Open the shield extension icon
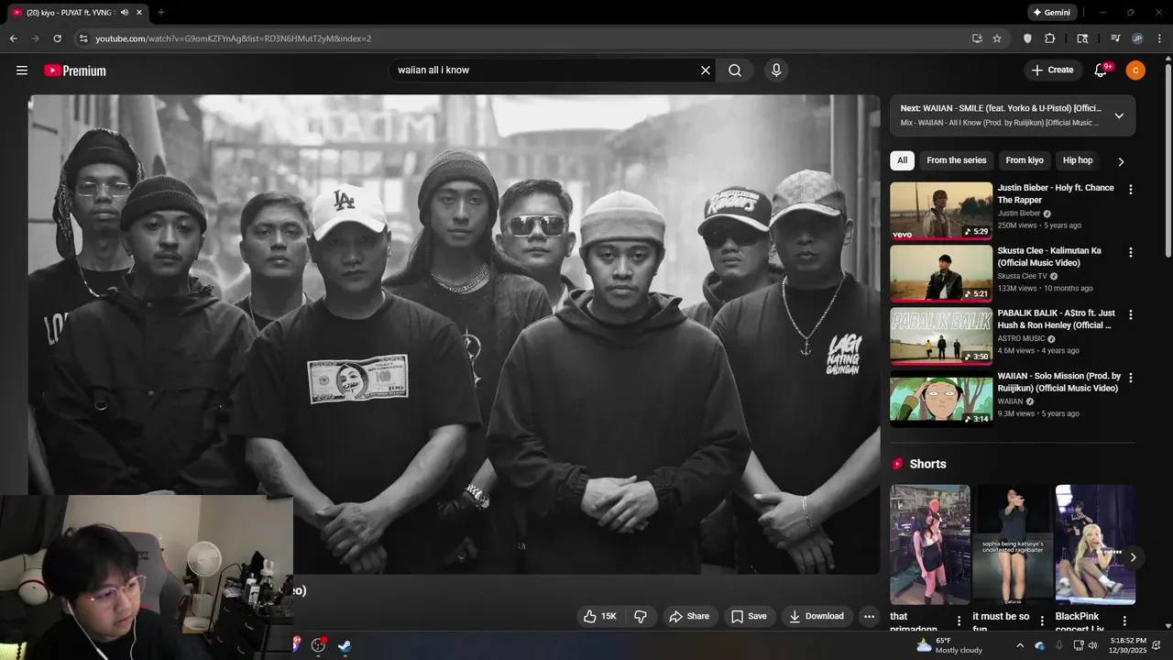The height and width of the screenshot is (660, 1173). tap(1027, 38)
